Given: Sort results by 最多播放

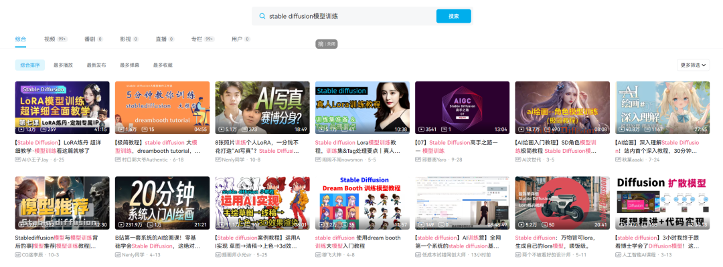Looking at the screenshot, I should click(x=63, y=65).
